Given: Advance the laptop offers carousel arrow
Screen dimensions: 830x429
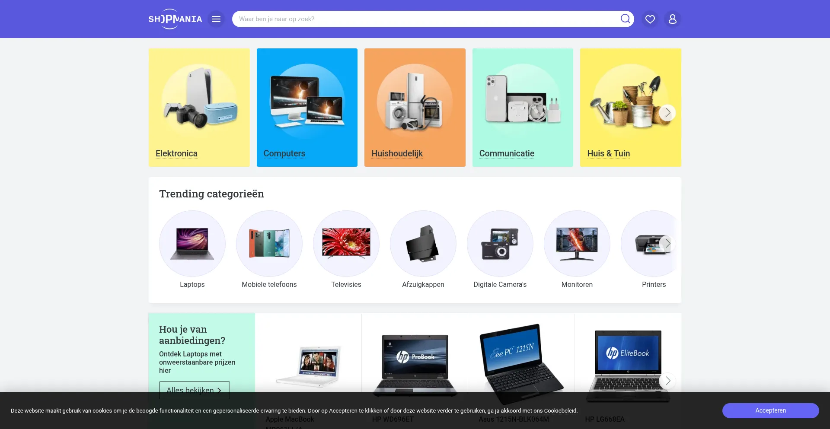Looking at the screenshot, I should pos(667,381).
